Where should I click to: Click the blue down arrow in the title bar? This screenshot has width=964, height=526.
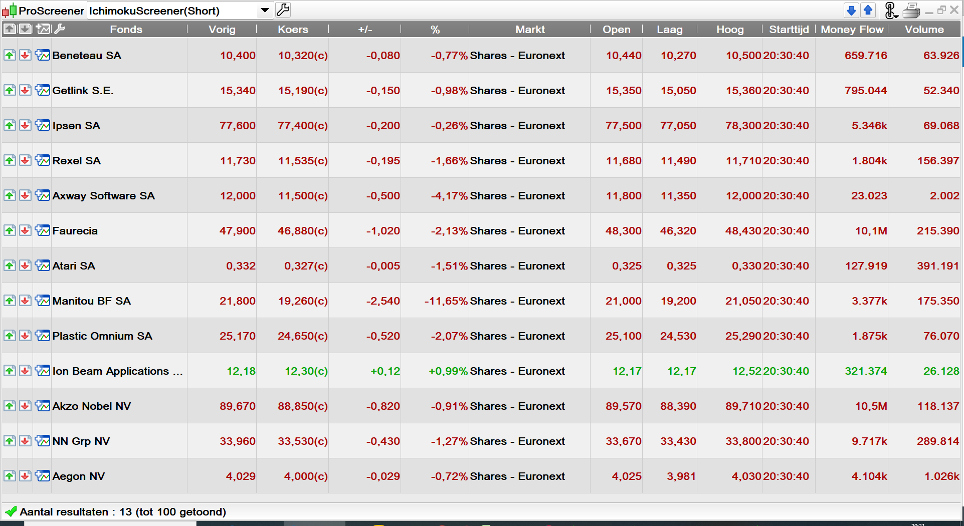[851, 10]
